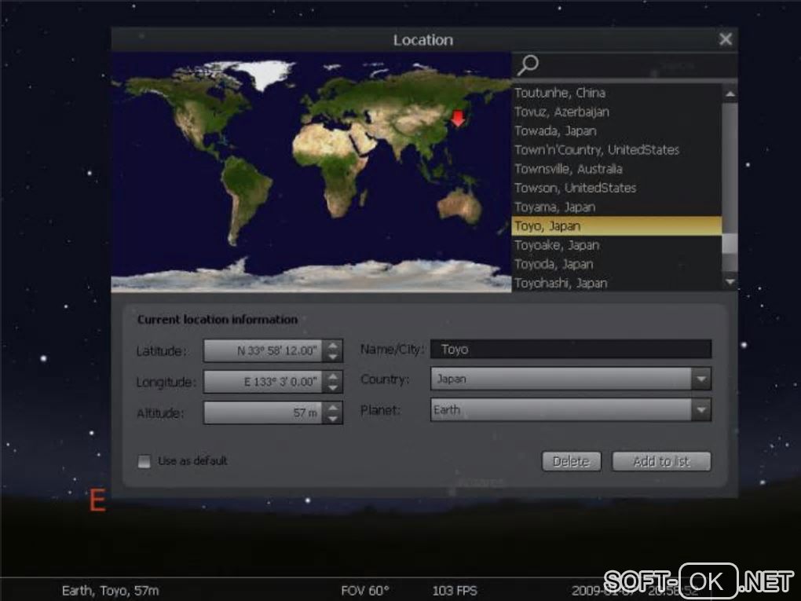The image size is (801, 601).
Task: Increase altitude with the up stepper
Action: pos(332,407)
